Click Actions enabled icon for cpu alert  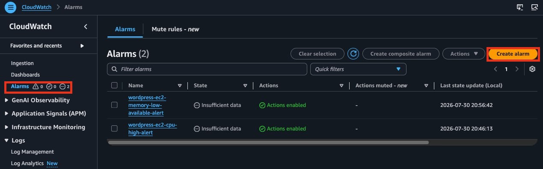point(262,129)
